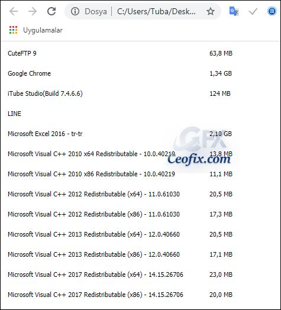
Task: Select Visual C++ 2010 x64 Redistributable row
Action: pos(91,154)
